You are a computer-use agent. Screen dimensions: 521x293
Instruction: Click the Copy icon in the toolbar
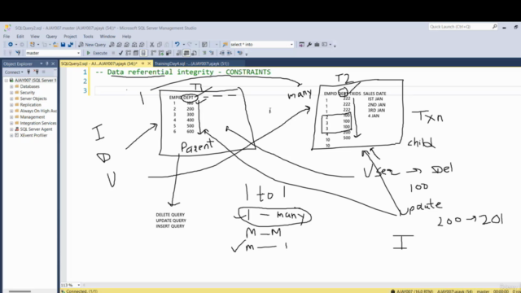160,45
